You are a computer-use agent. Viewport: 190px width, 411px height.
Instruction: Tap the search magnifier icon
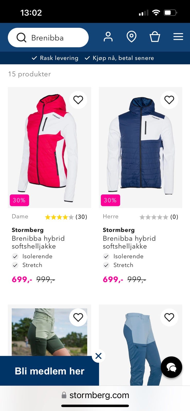(x=22, y=38)
